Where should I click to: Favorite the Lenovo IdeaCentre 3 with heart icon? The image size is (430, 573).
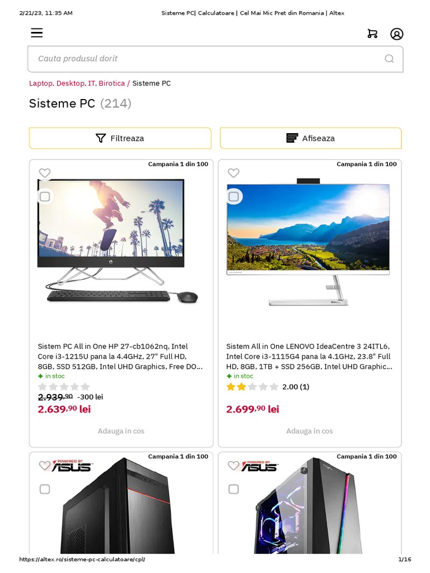pyautogui.click(x=233, y=173)
